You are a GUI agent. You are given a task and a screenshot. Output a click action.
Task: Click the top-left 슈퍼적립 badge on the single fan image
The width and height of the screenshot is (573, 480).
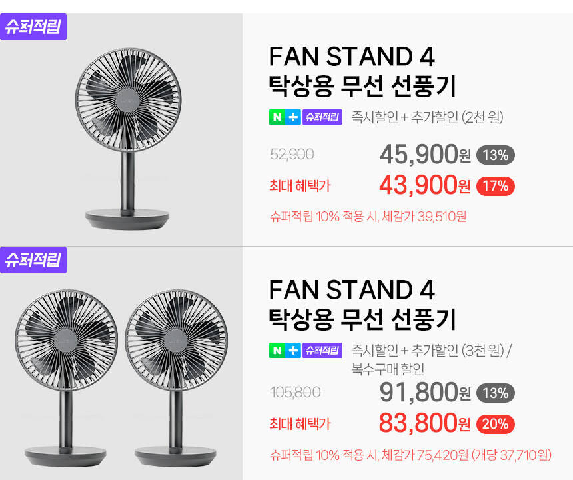pos(33,27)
